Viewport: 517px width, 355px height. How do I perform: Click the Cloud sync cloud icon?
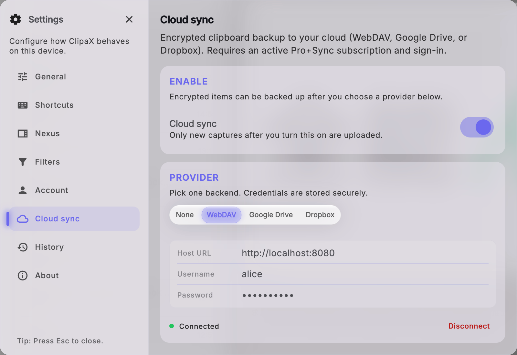[23, 219]
